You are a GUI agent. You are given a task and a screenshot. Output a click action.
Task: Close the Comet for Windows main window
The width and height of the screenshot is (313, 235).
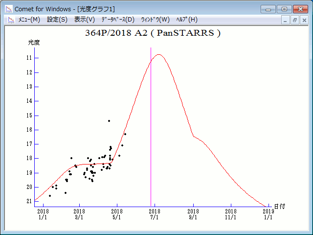(299, 9)
